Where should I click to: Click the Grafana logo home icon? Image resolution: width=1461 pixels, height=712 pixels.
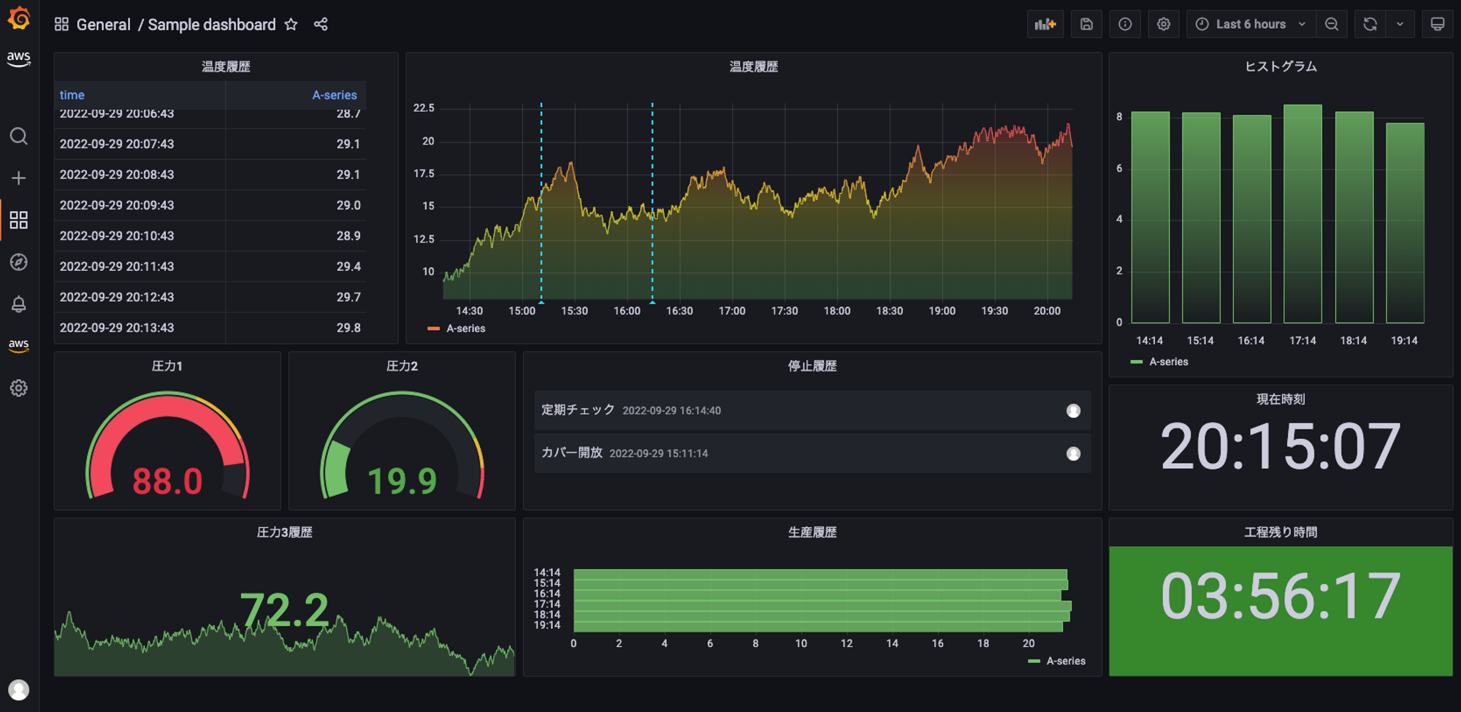19,18
